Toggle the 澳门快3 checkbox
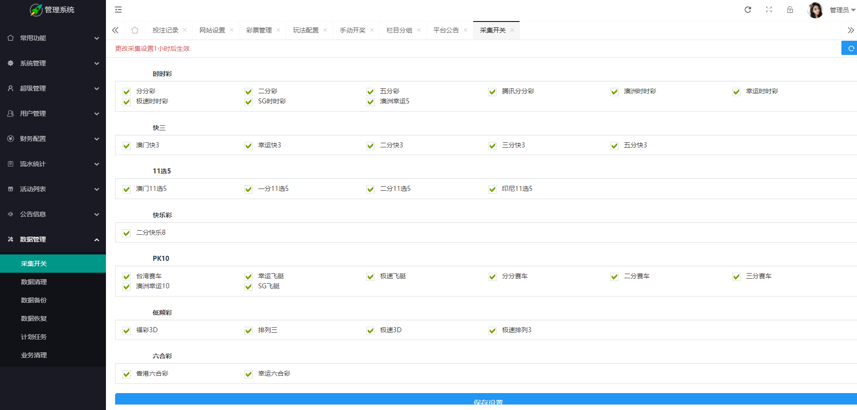The width and height of the screenshot is (857, 410). pos(127,146)
